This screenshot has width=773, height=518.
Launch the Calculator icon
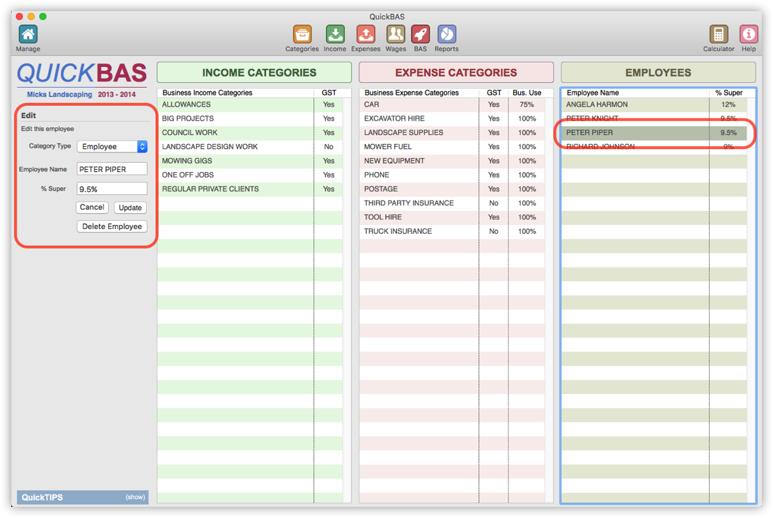click(718, 35)
